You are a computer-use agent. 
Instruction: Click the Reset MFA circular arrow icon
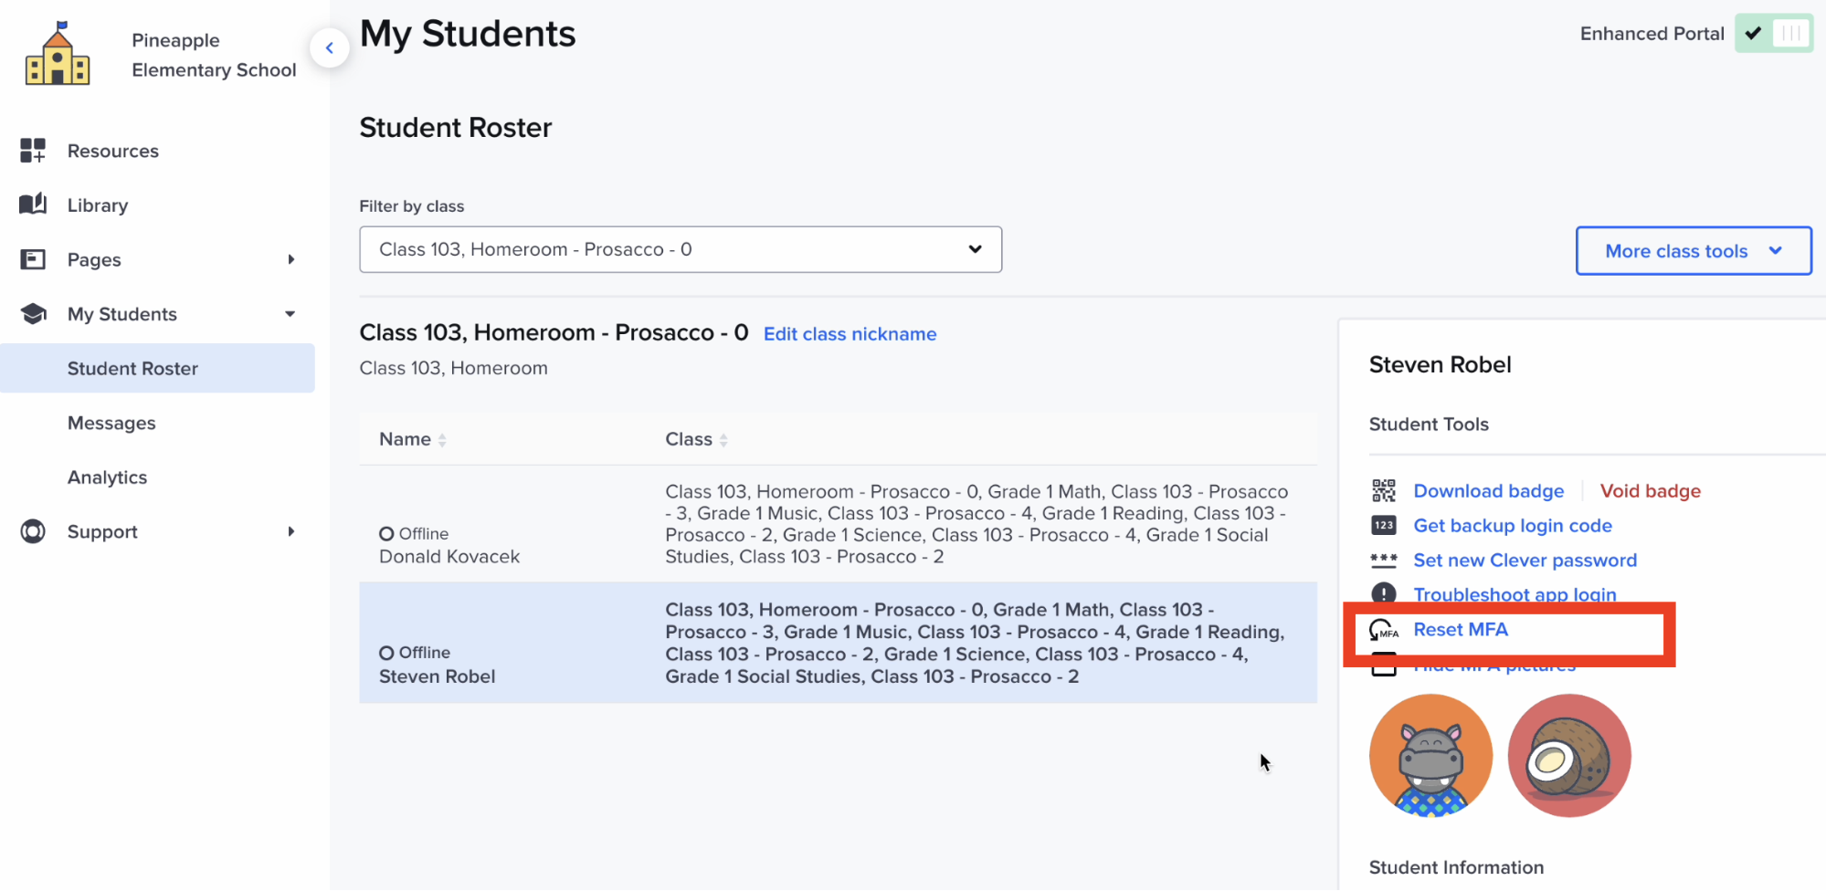[1382, 629]
